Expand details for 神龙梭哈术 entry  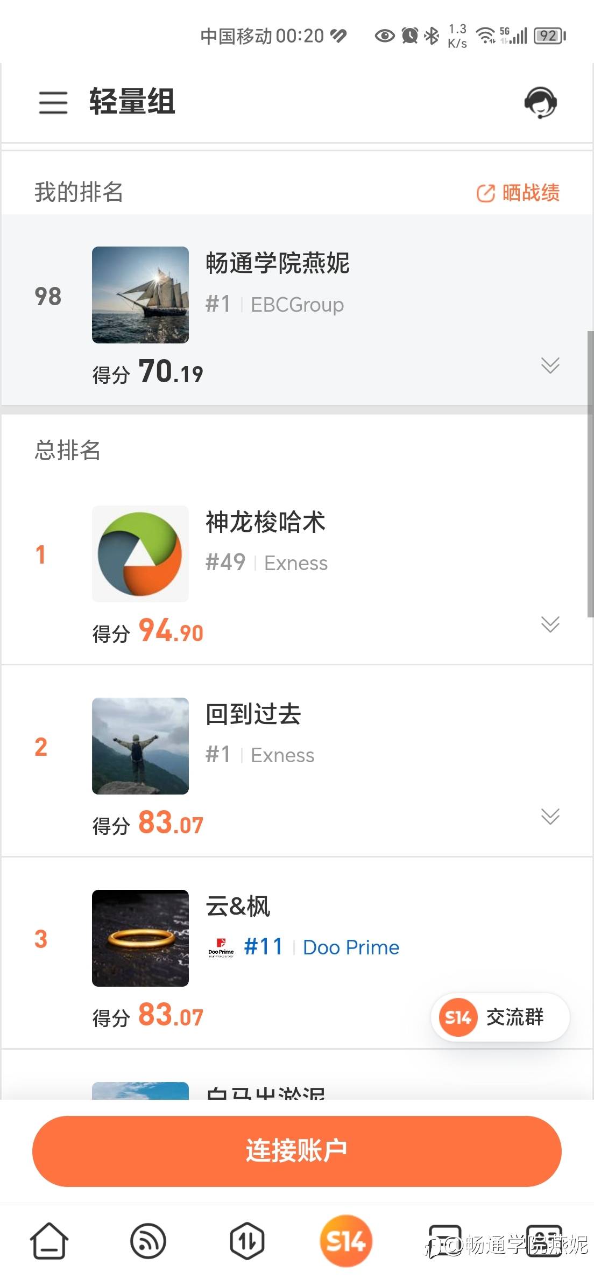[x=550, y=624]
